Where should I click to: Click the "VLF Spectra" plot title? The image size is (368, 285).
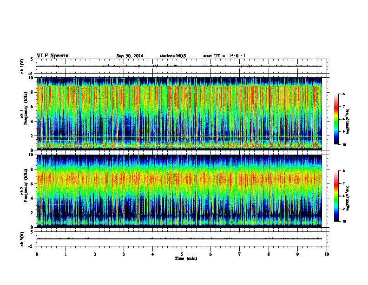[x=53, y=56]
